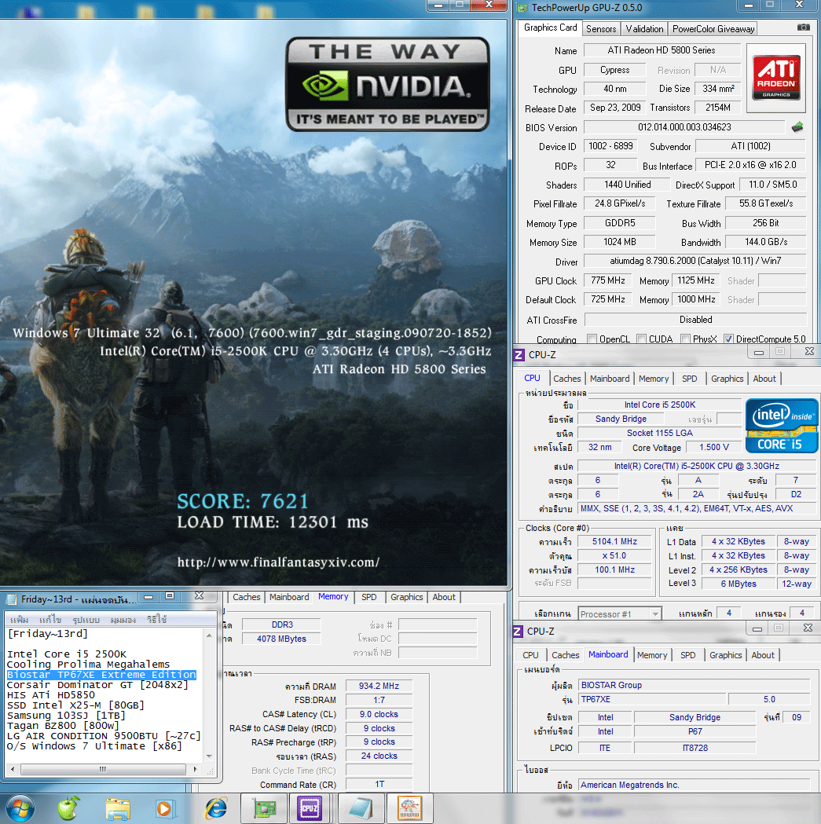Click the GPU-Z title bar application icon
The width and height of the screenshot is (821, 824).
522,7
